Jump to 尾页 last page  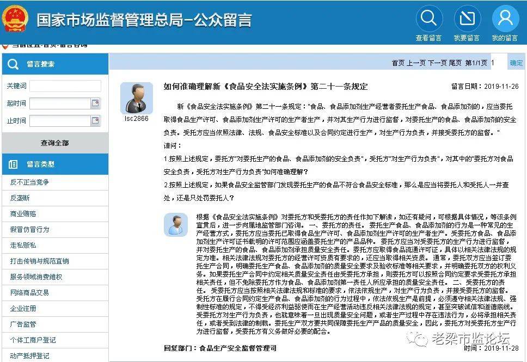[455, 63]
